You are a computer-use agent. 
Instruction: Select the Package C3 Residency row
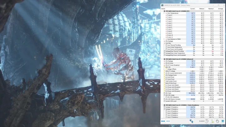pyautogui.click(x=192, y=109)
